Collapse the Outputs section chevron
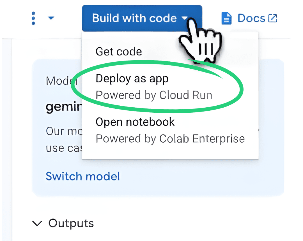Viewport: 303px width, 241px height. tap(37, 223)
